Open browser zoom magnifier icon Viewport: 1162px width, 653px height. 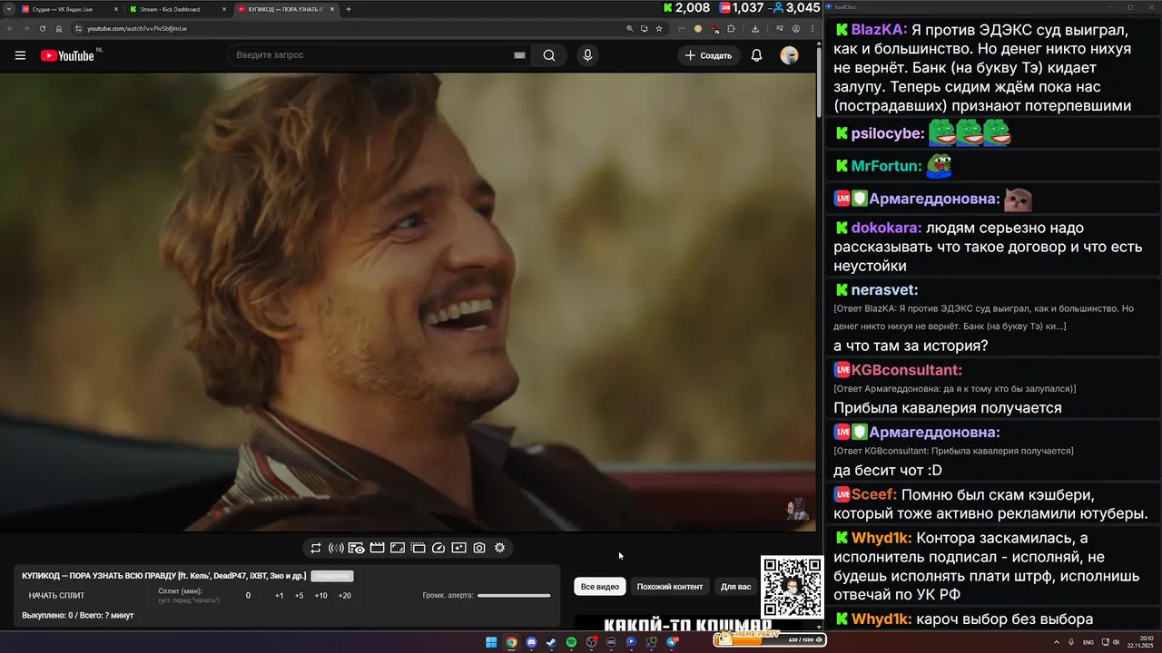tap(630, 28)
